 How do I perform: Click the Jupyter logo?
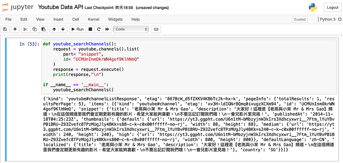click(x=18, y=7)
